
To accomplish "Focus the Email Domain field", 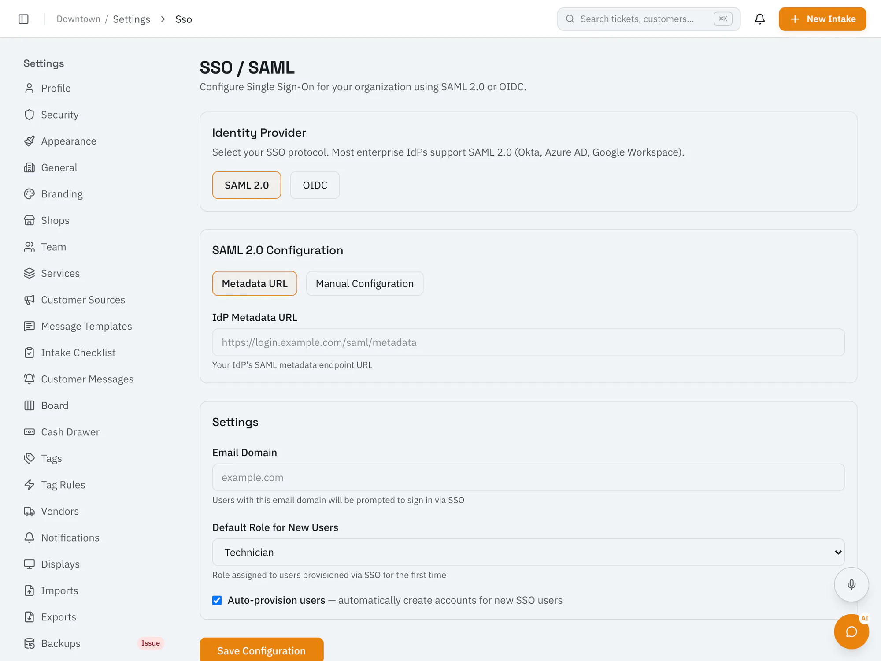I will click(528, 477).
